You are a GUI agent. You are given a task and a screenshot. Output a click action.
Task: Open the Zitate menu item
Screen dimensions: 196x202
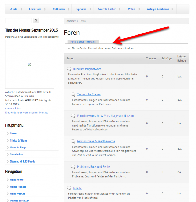coord(14,9)
